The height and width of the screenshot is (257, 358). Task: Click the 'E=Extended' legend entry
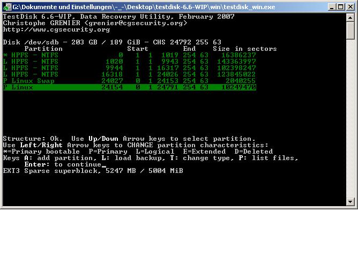204,152
